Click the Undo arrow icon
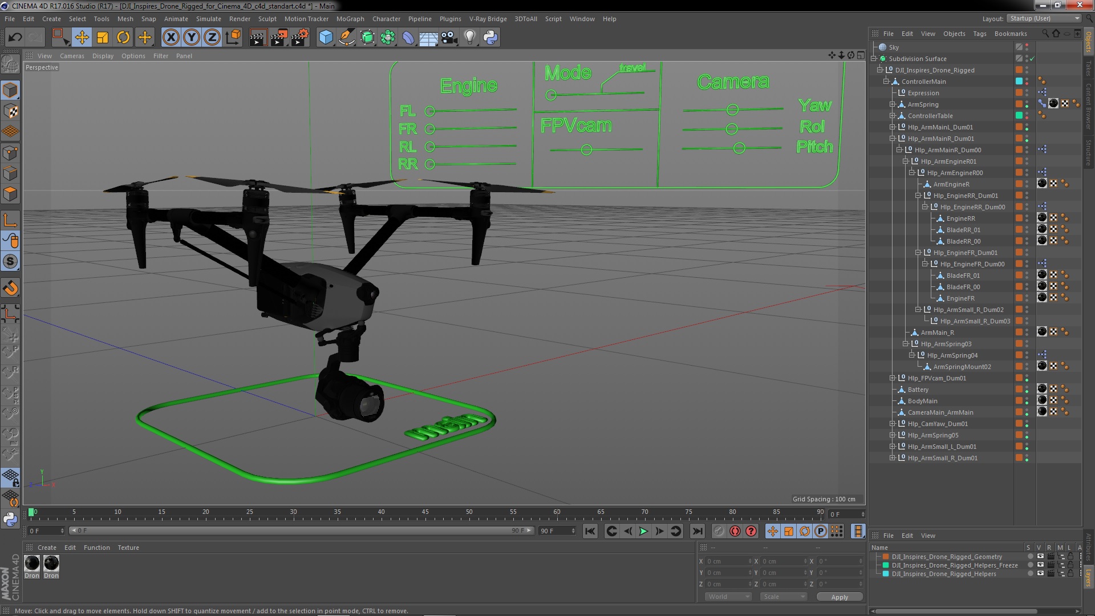This screenshot has height=616, width=1095. click(15, 38)
